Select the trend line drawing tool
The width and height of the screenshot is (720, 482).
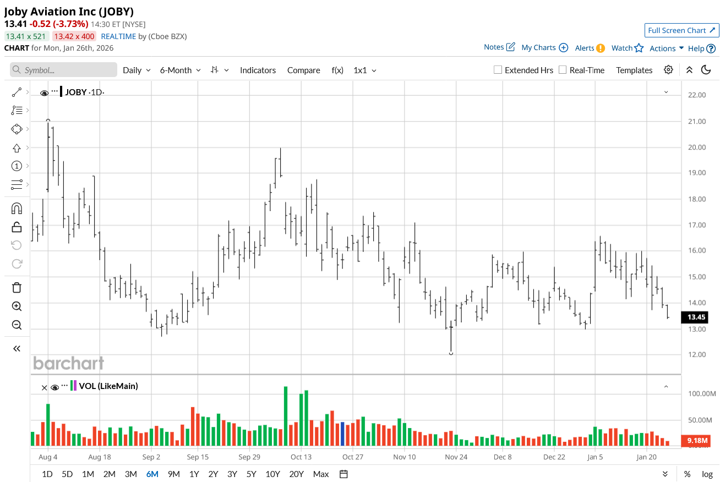click(17, 92)
